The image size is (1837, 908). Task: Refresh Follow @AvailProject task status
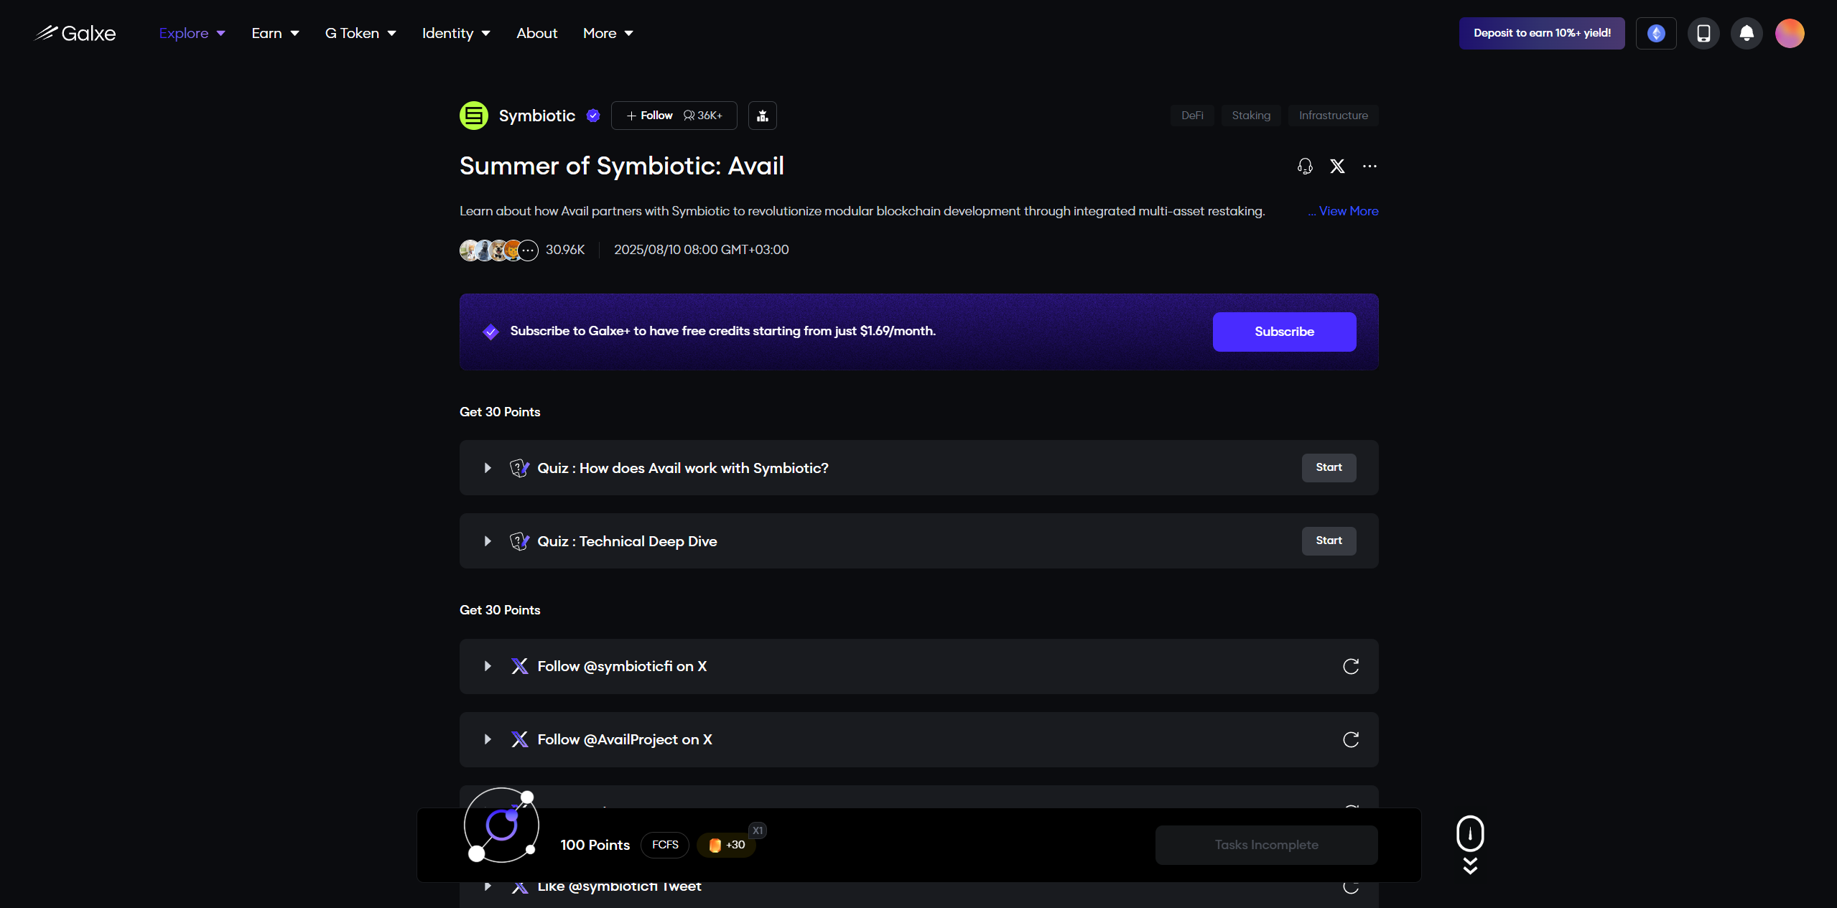[1351, 740]
